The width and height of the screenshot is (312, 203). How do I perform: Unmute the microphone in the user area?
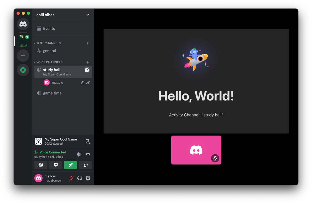tap(71, 178)
